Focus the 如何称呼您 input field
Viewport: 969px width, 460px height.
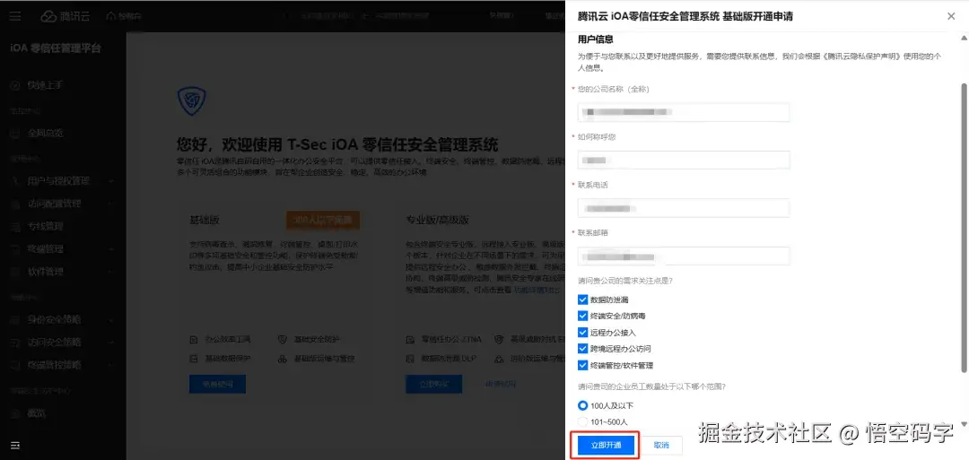[x=684, y=160]
